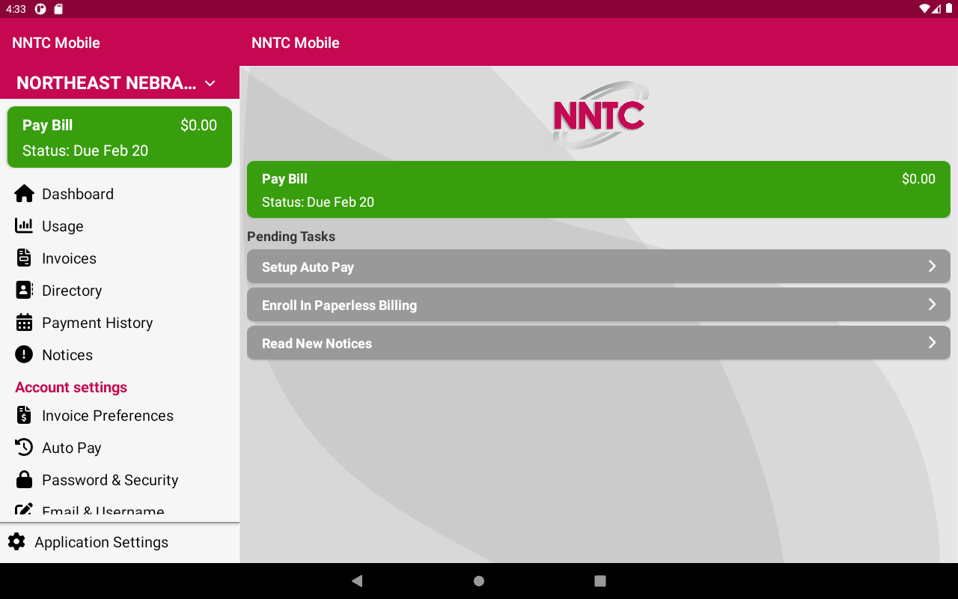
Task: Click the Email & Username edit icon
Action: [x=24, y=509]
